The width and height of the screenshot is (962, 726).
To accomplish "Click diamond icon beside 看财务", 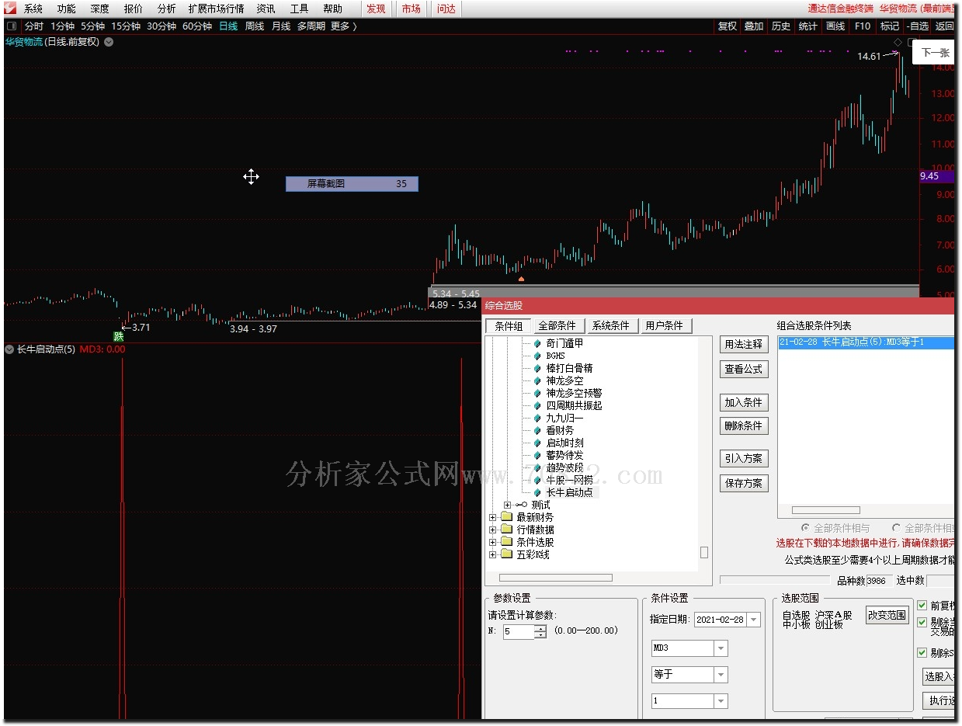I will coord(537,430).
